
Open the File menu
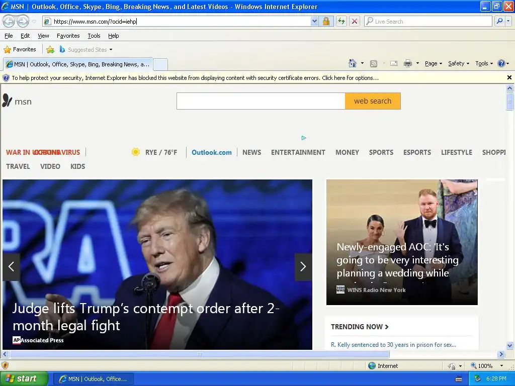click(9, 36)
